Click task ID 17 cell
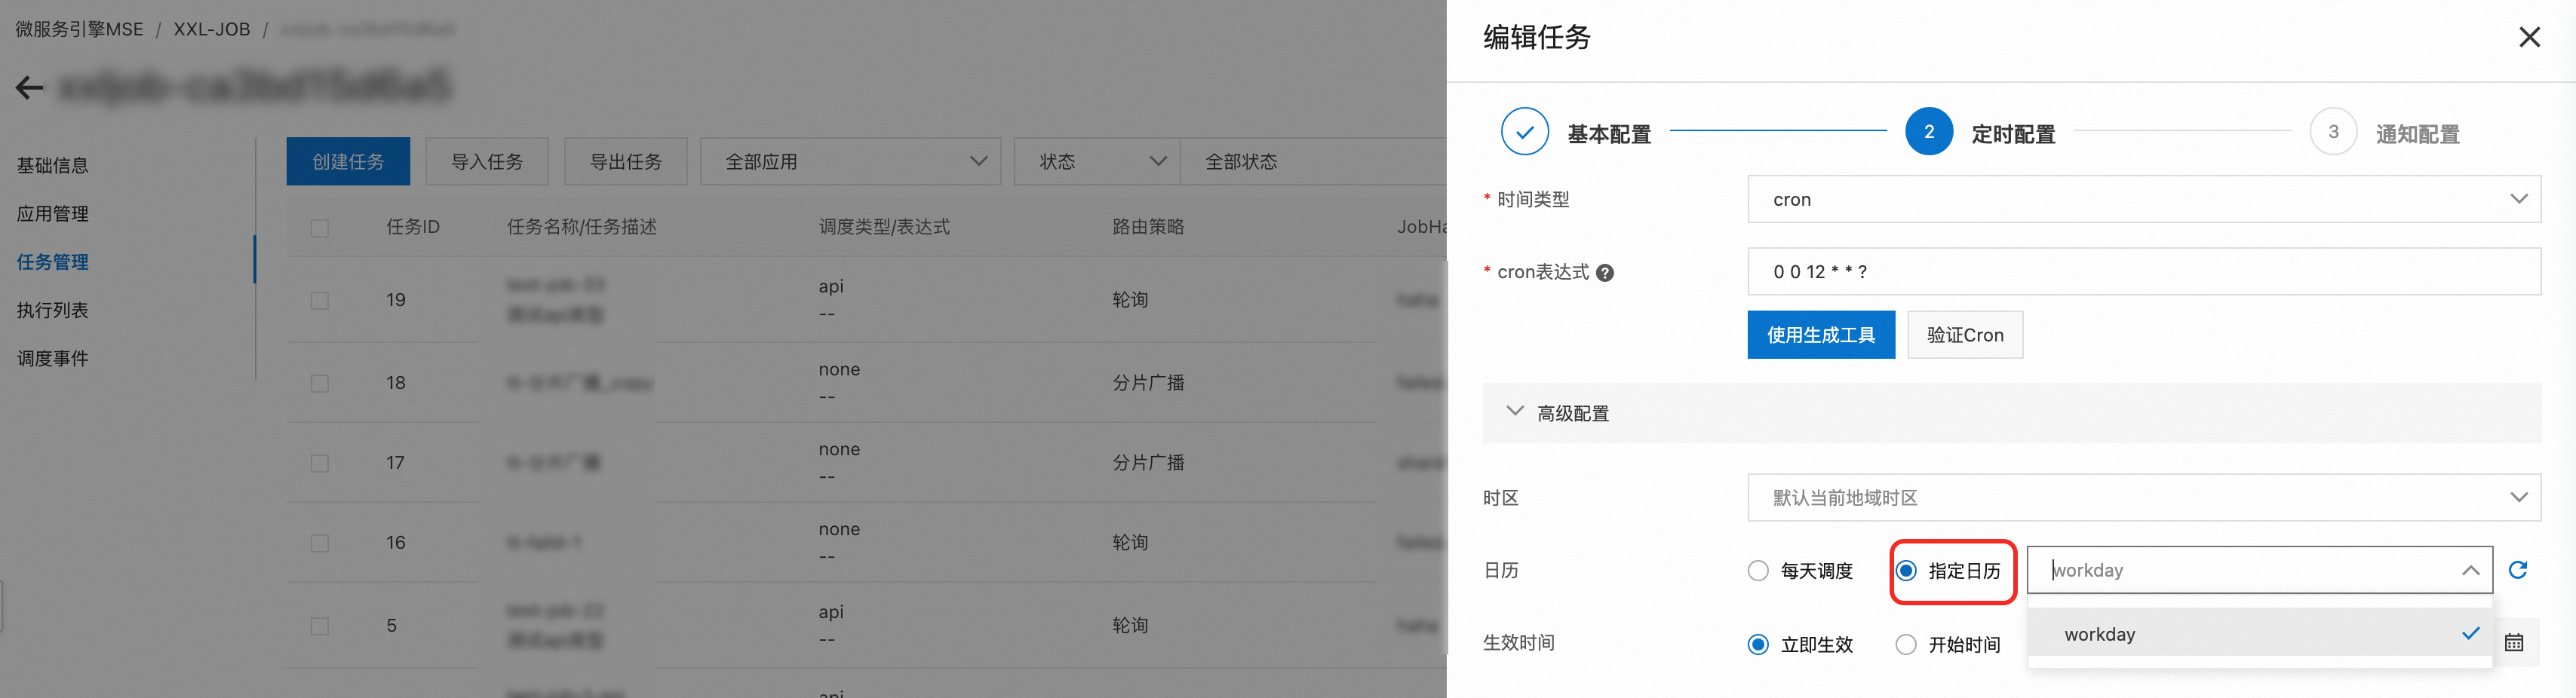Image resolution: width=2576 pixels, height=698 pixels. [396, 463]
